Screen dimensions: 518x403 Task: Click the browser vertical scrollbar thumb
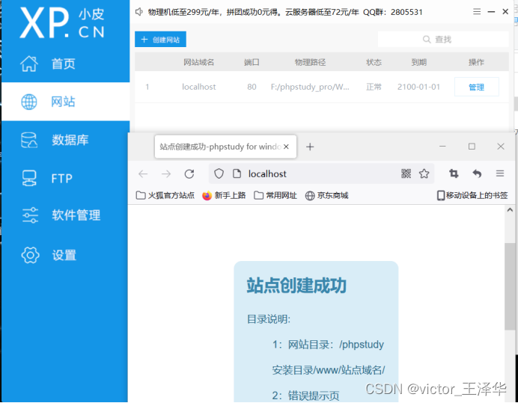(x=510, y=286)
